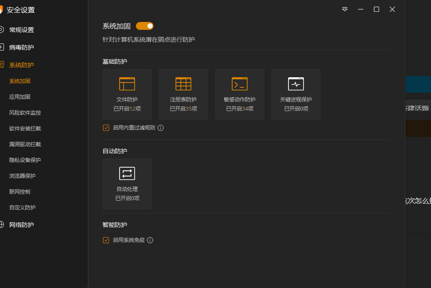Select 浏览器保护 in the sidebar
This screenshot has width=431, height=288.
[x=22, y=176]
